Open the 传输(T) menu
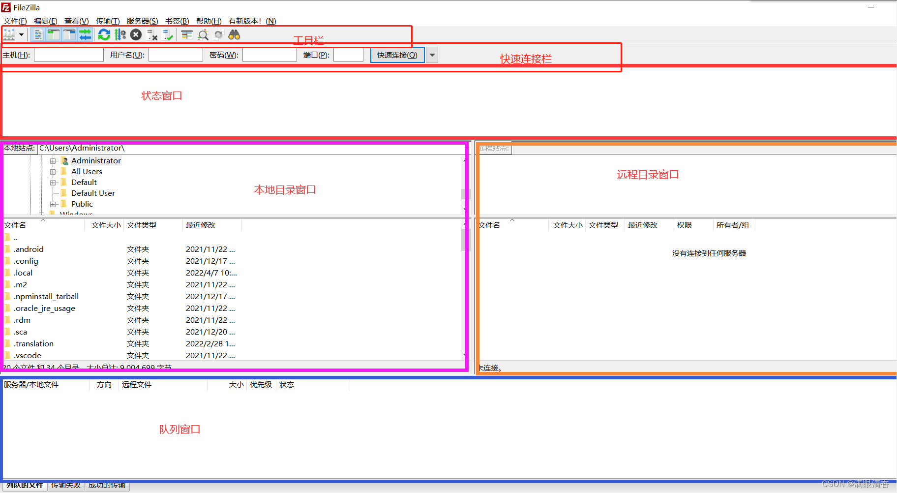 click(108, 21)
